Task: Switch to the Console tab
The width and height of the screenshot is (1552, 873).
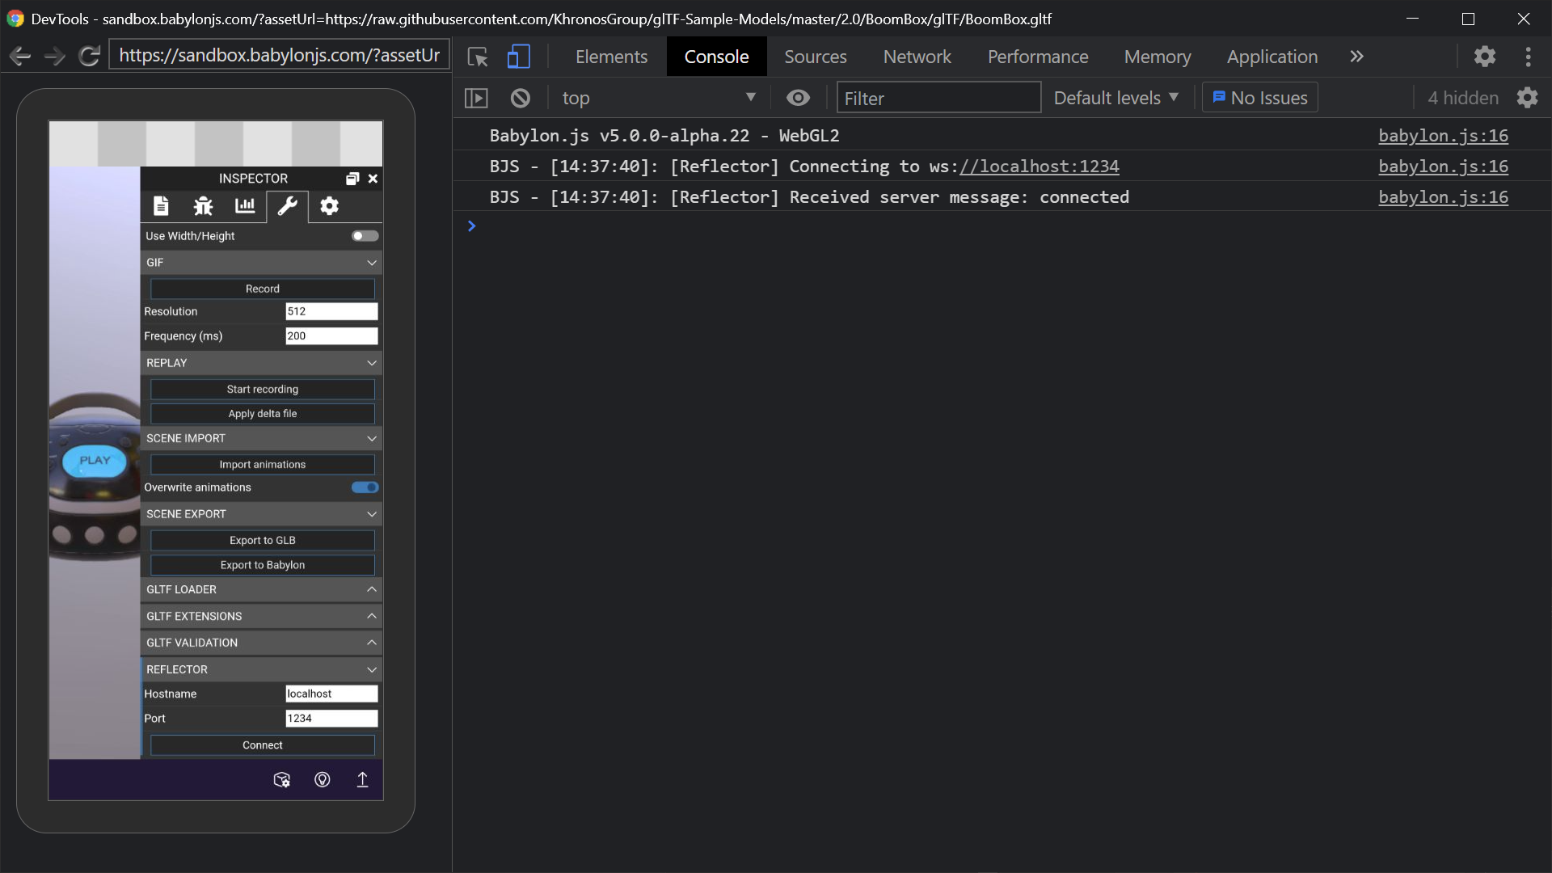Action: (716, 57)
